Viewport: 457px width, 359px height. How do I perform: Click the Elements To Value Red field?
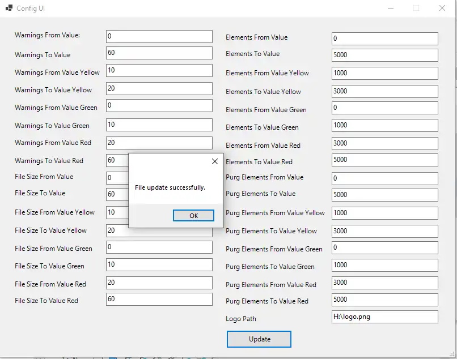(x=385, y=160)
